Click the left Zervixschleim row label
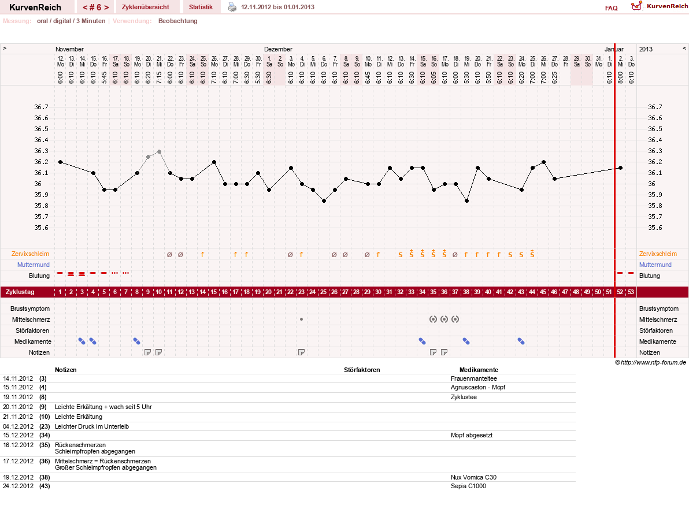 tap(30, 254)
